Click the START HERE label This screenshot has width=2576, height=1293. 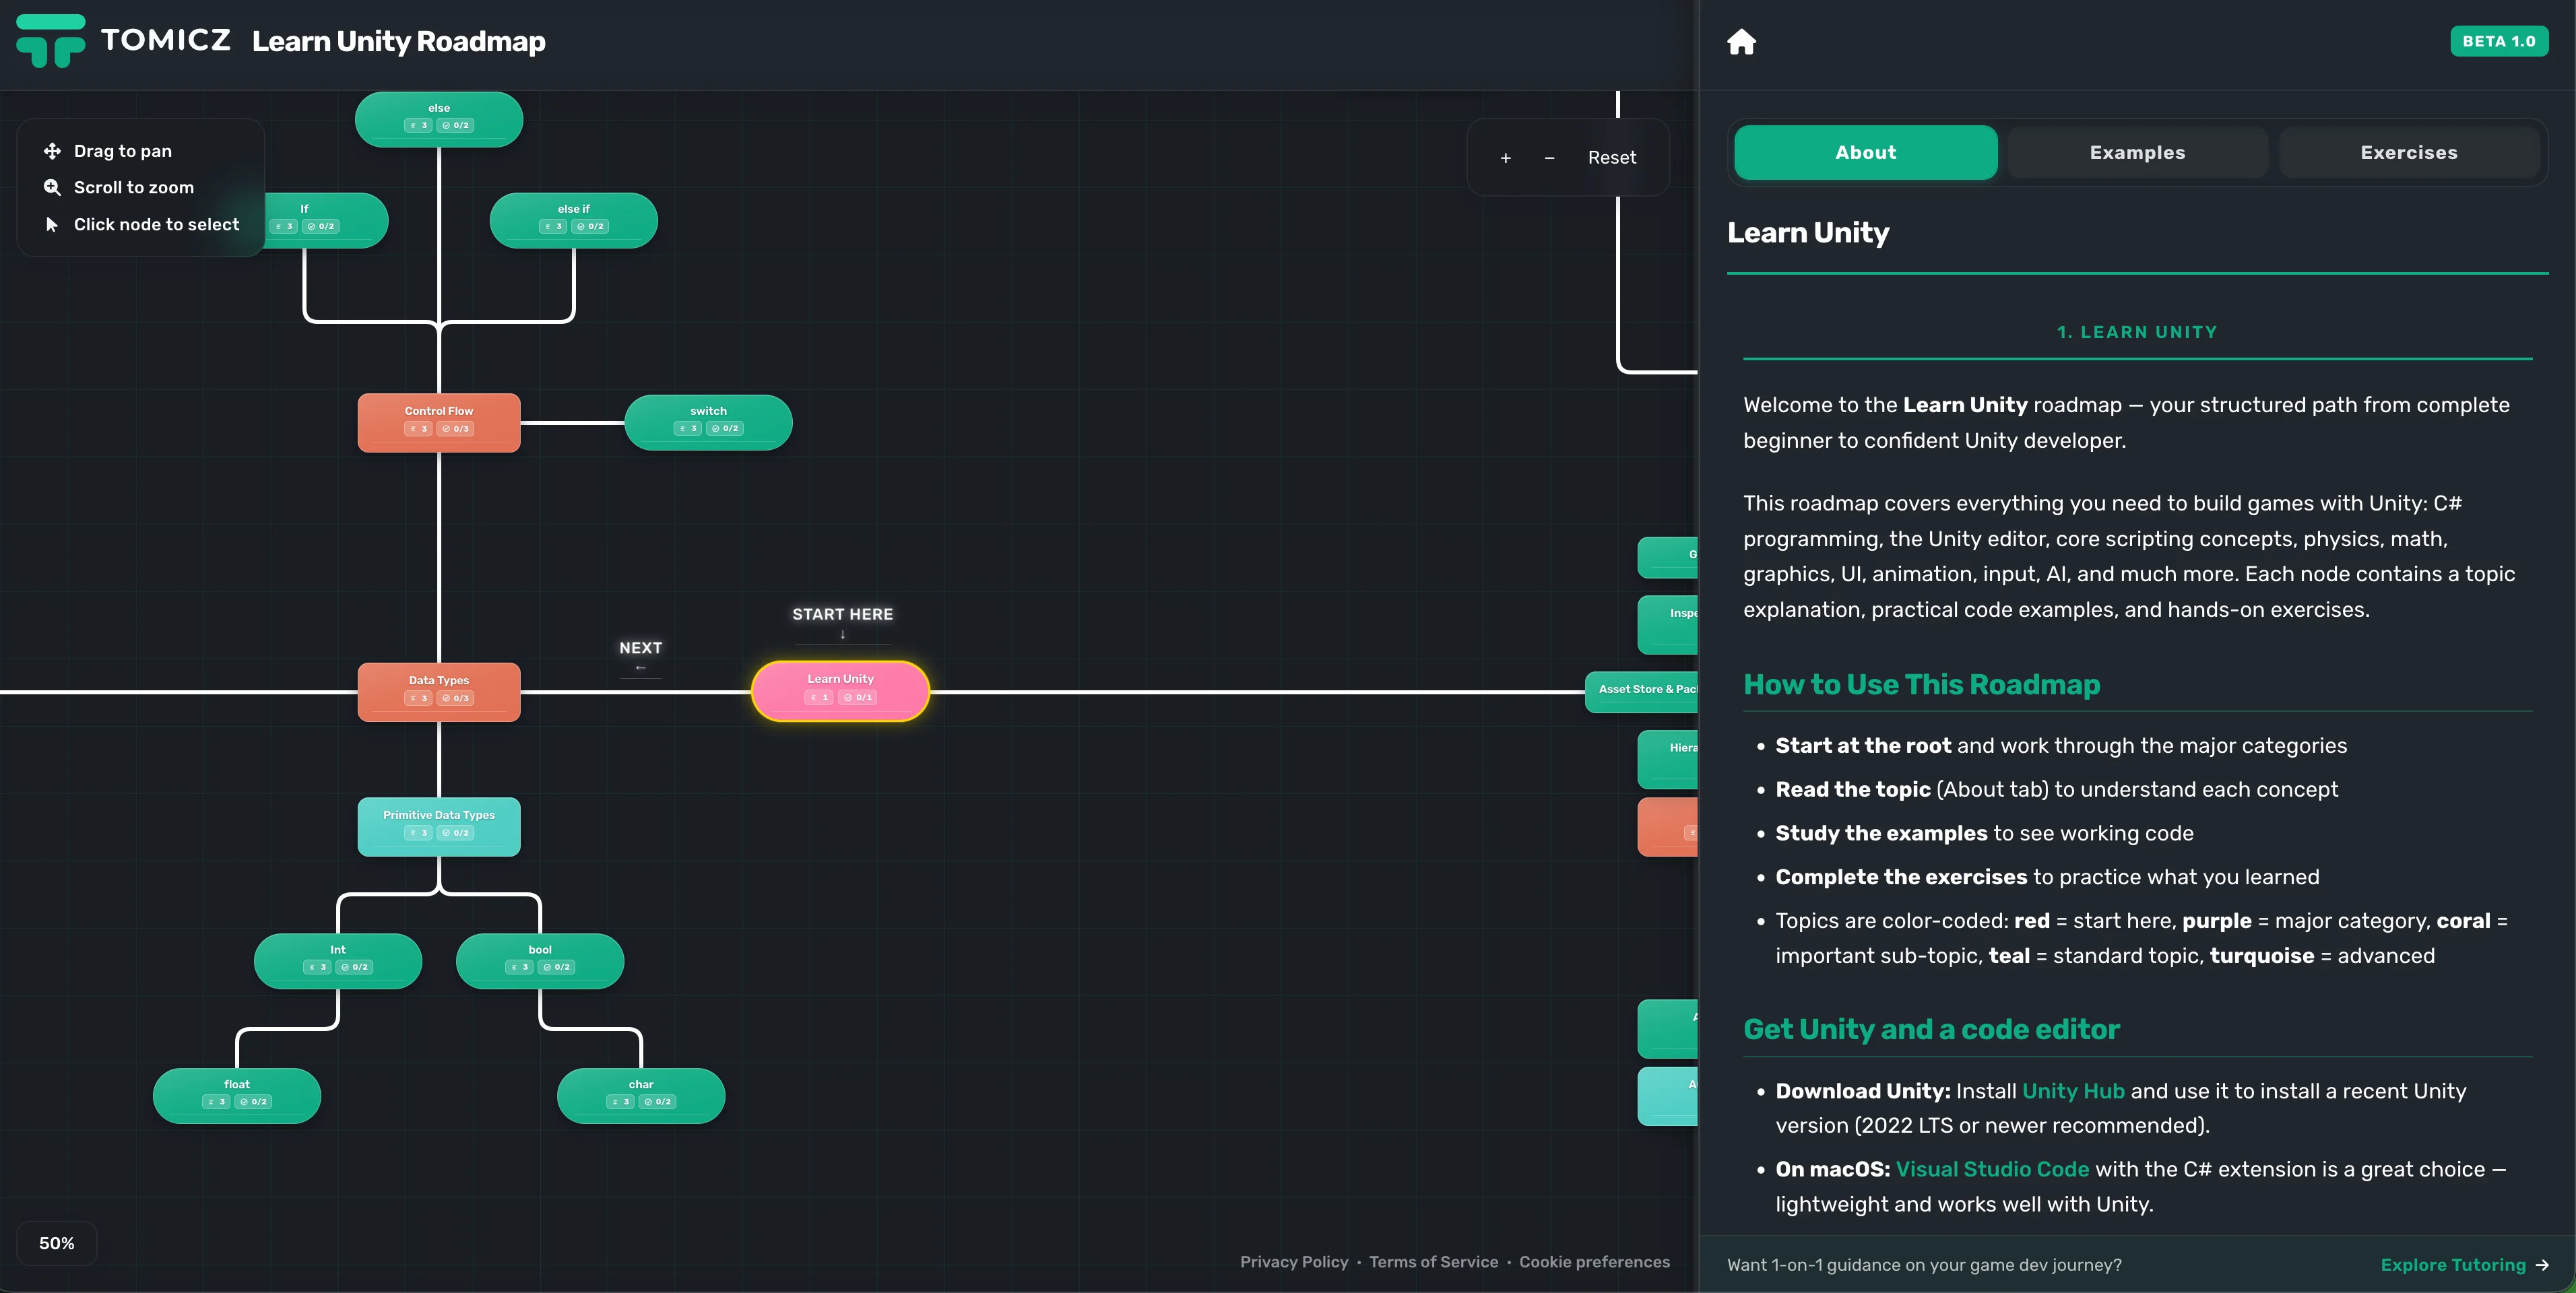pyautogui.click(x=842, y=614)
